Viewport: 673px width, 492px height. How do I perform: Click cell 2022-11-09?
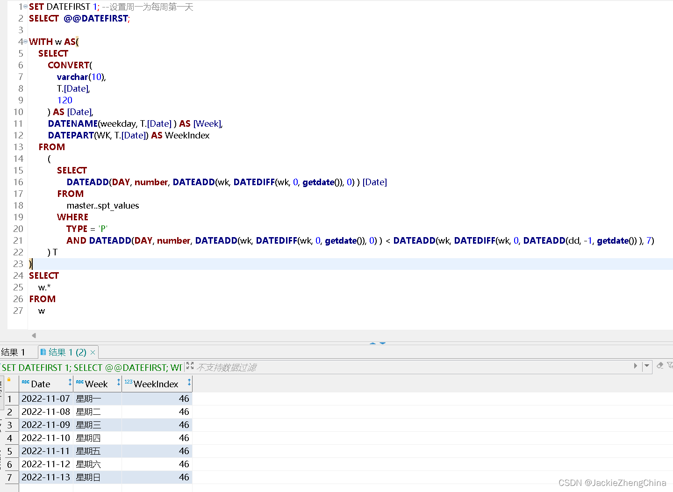(x=46, y=425)
